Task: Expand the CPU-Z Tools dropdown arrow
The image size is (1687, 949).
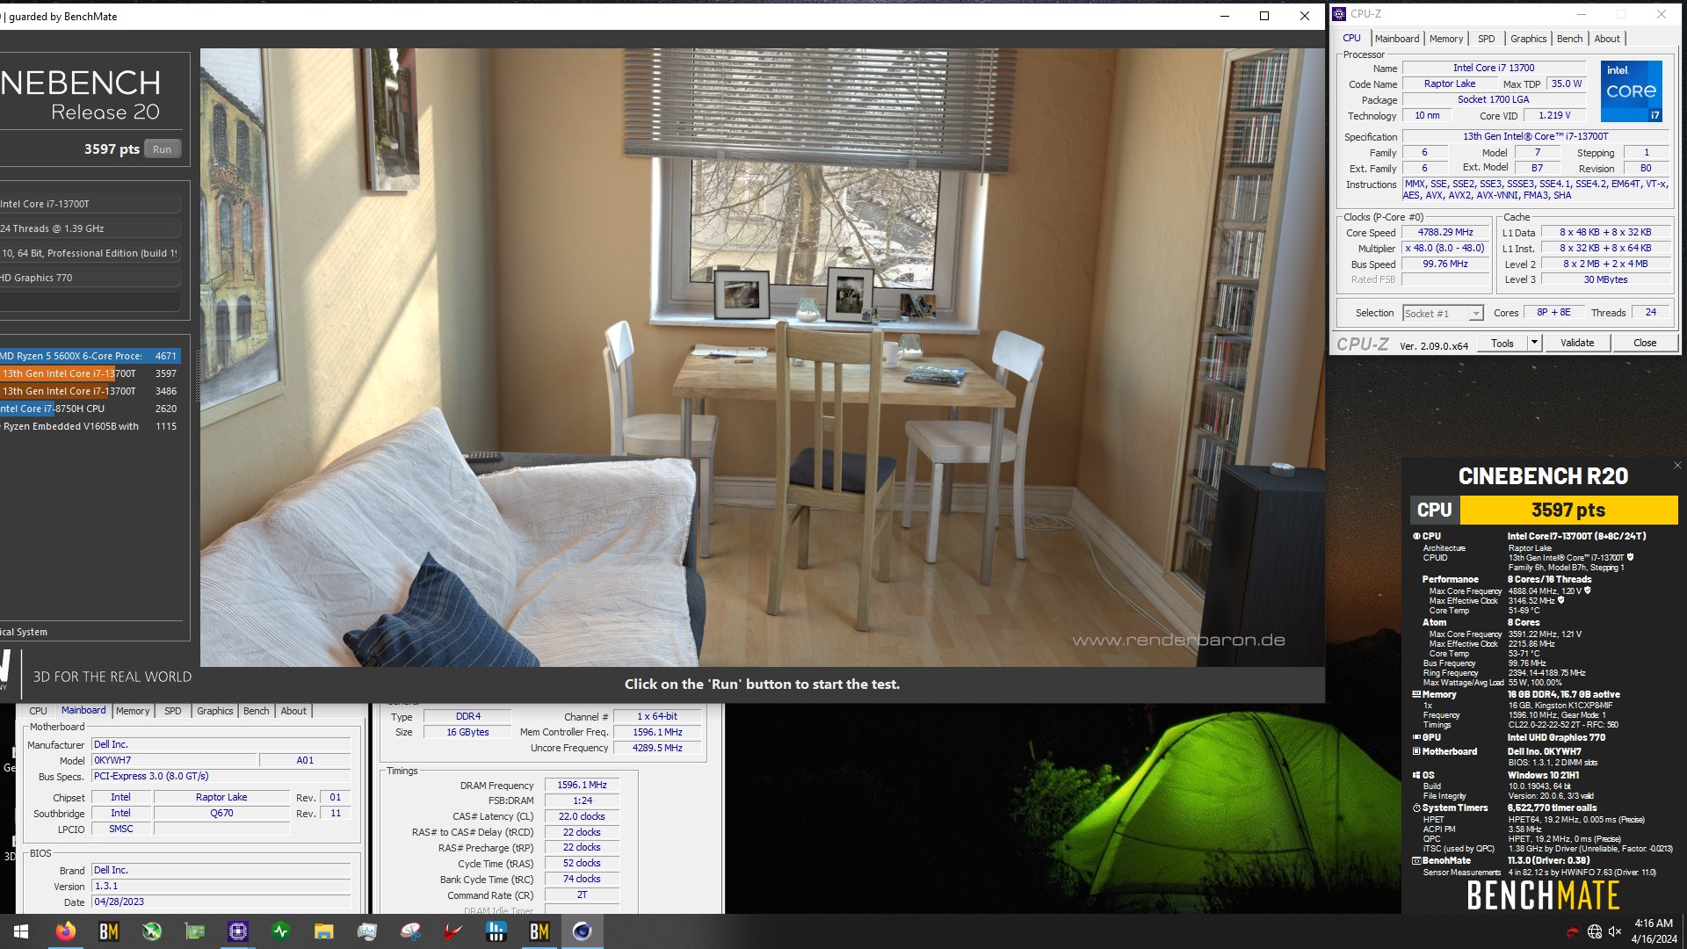Action: point(1534,343)
